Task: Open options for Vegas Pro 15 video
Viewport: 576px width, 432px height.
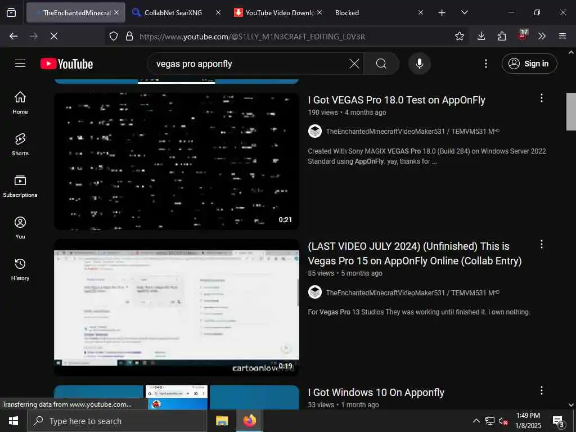Action: point(541,245)
